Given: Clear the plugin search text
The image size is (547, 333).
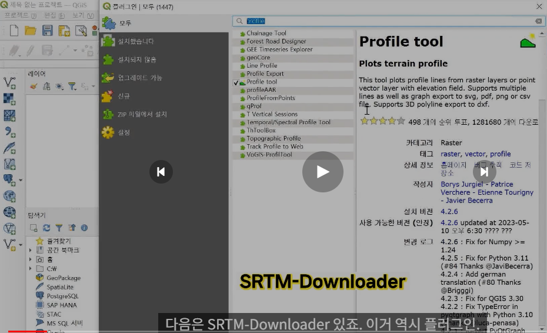Looking at the screenshot, I should click(539, 21).
